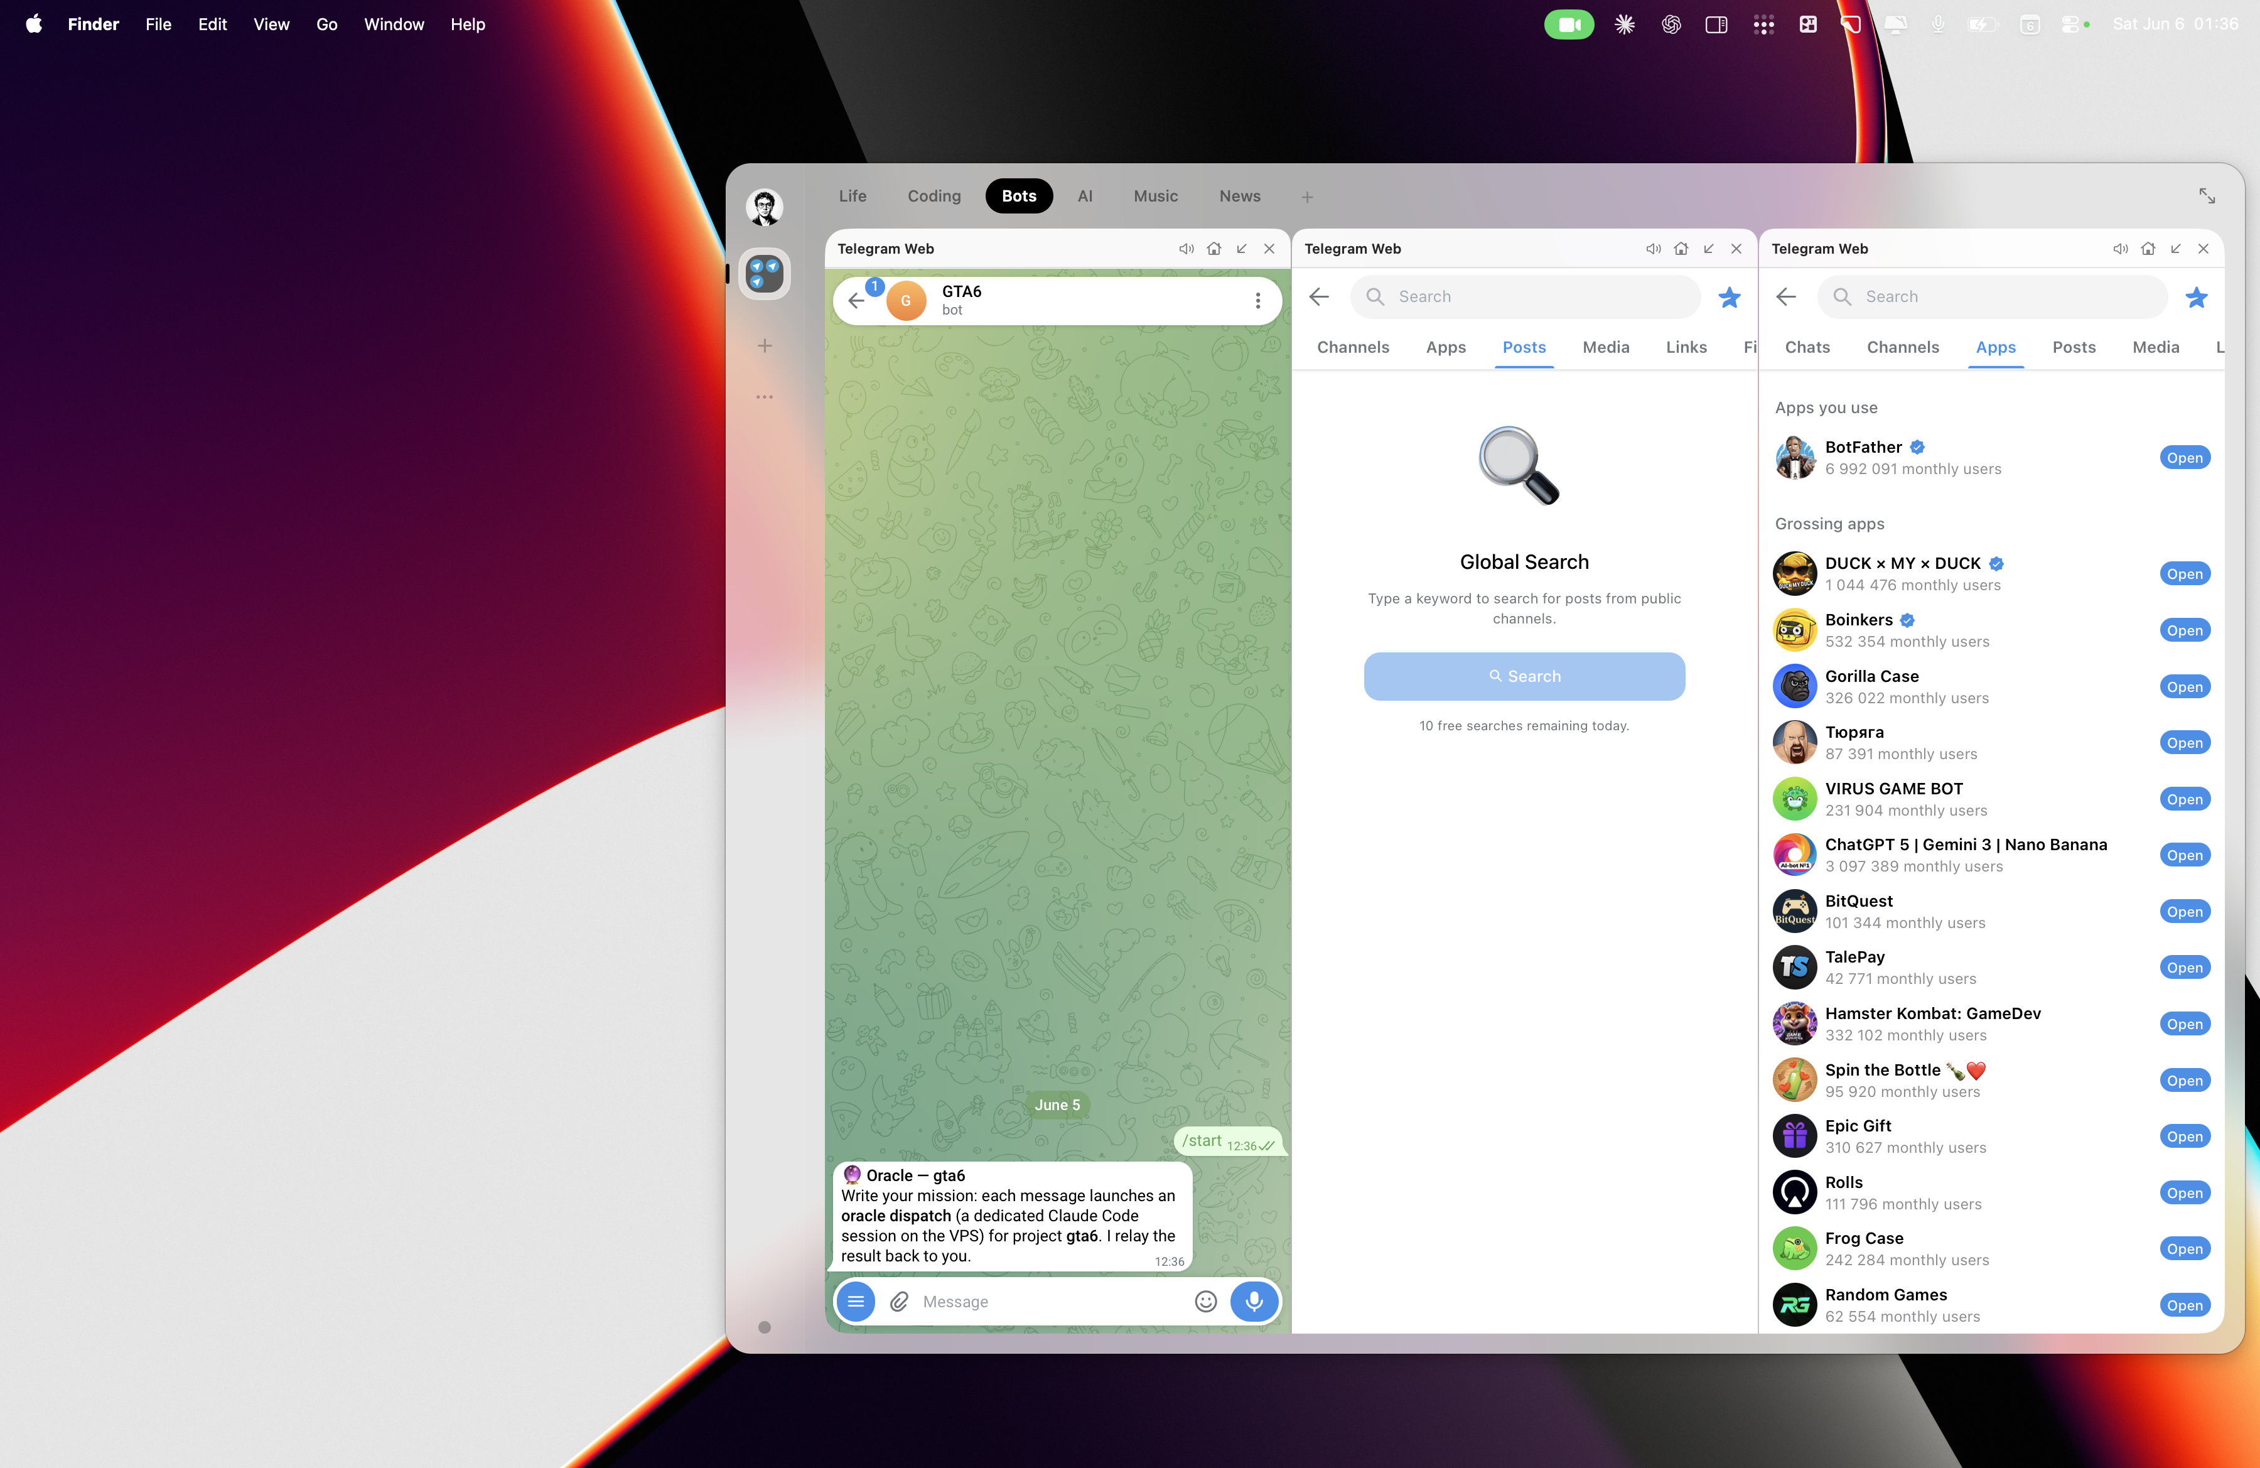The height and width of the screenshot is (1468, 2260).
Task: Click the GTA6 bot avatar
Action: pos(906,301)
